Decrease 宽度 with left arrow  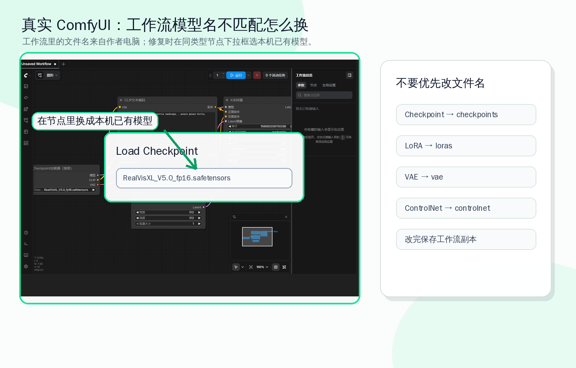[x=137, y=212]
